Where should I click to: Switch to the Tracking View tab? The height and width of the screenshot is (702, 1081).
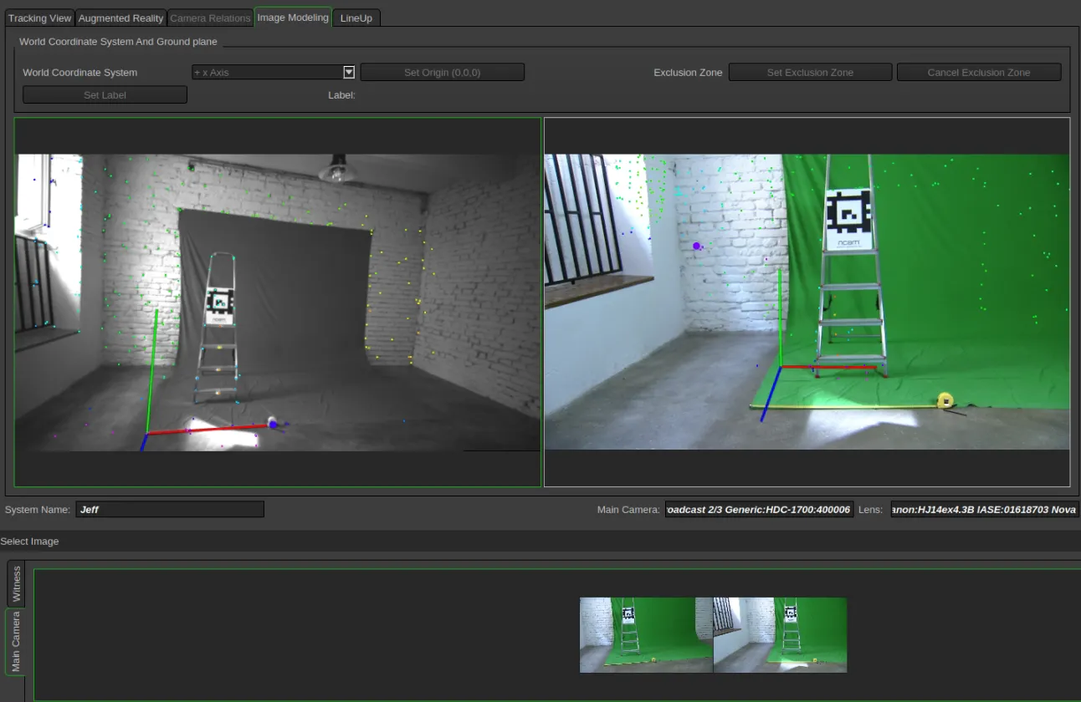coord(39,18)
